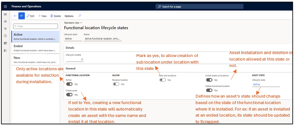
Task: Click the back arrow button
Action: tap(15, 16)
